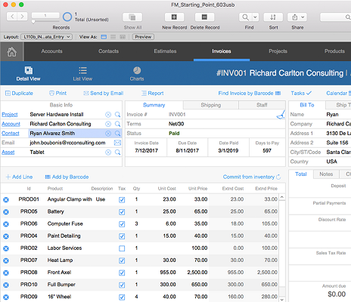The image size is (351, 302).
Task: Switch to the Staff tab
Action: coord(262,105)
